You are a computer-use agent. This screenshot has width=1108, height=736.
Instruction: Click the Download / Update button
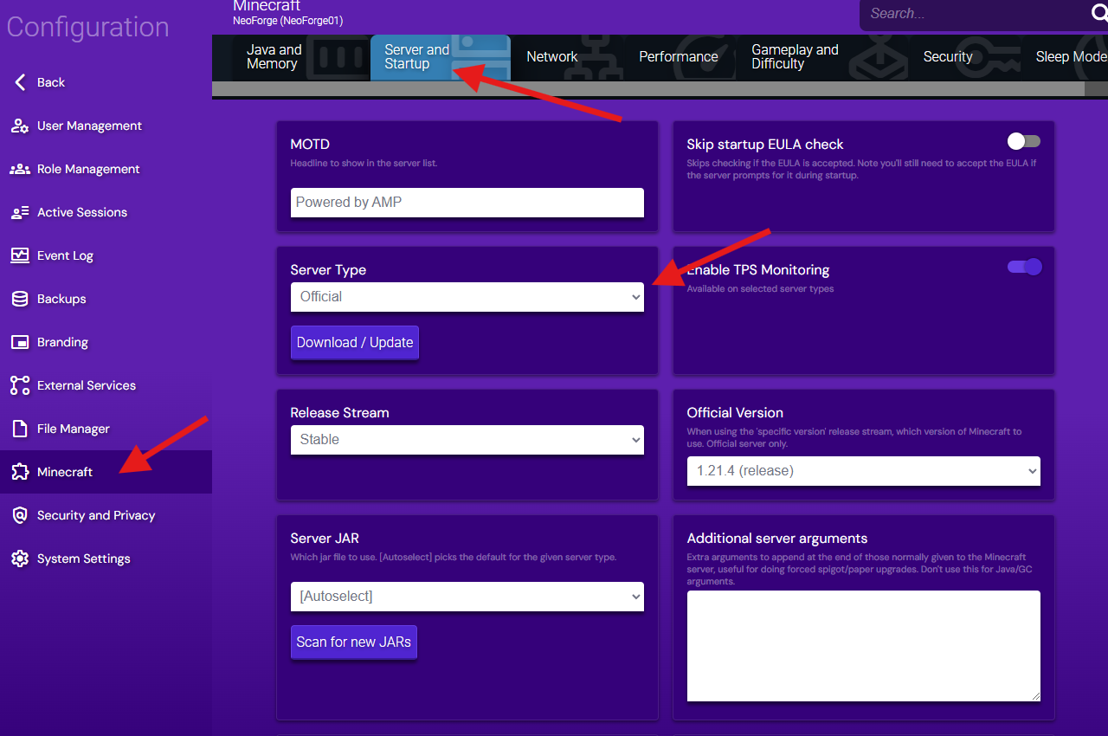354,343
